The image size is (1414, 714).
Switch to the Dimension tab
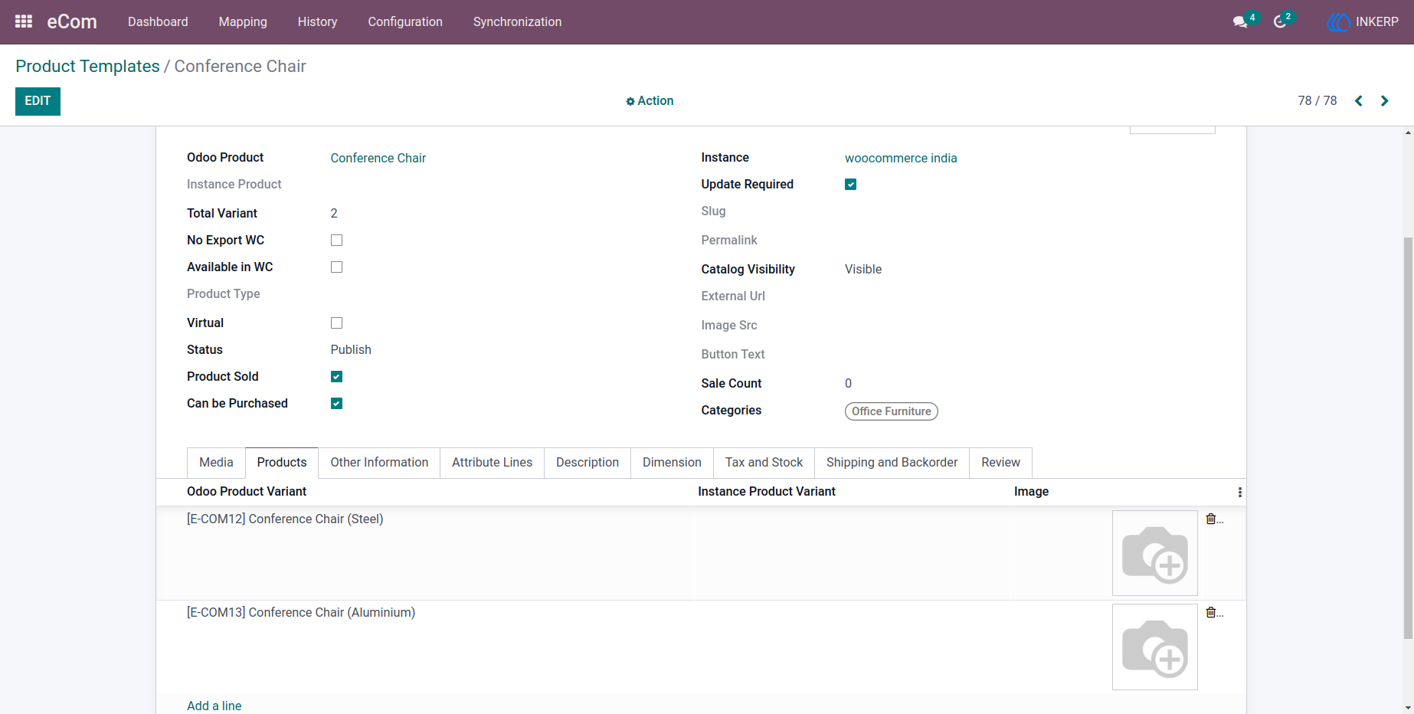point(672,463)
